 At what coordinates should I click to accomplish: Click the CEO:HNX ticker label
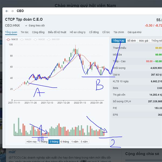click(12, 26)
